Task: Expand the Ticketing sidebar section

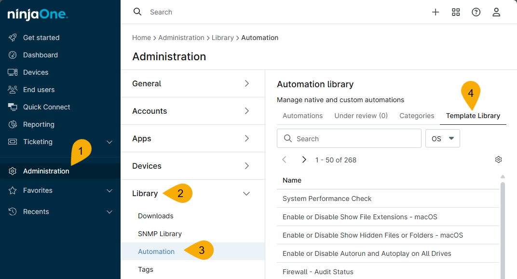Action: coord(109,142)
